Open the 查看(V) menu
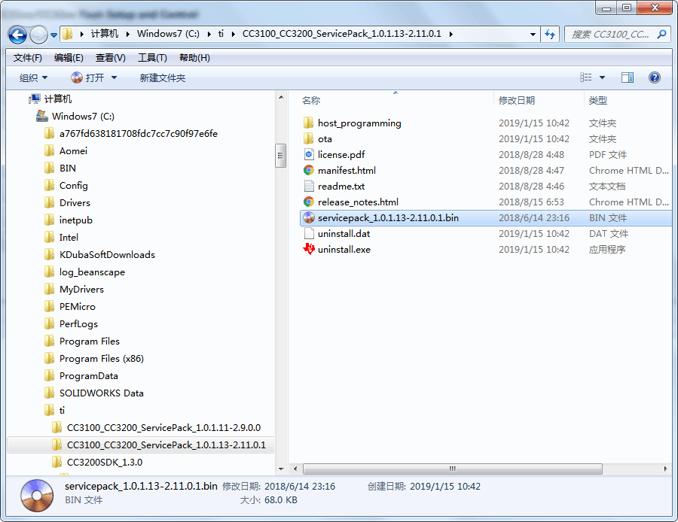 tap(111, 58)
